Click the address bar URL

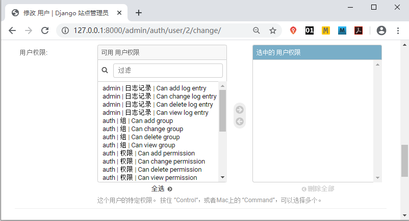[147, 30]
